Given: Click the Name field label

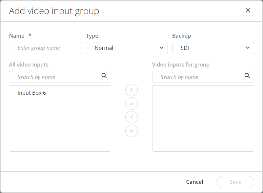Looking at the screenshot, I should pos(17,36).
